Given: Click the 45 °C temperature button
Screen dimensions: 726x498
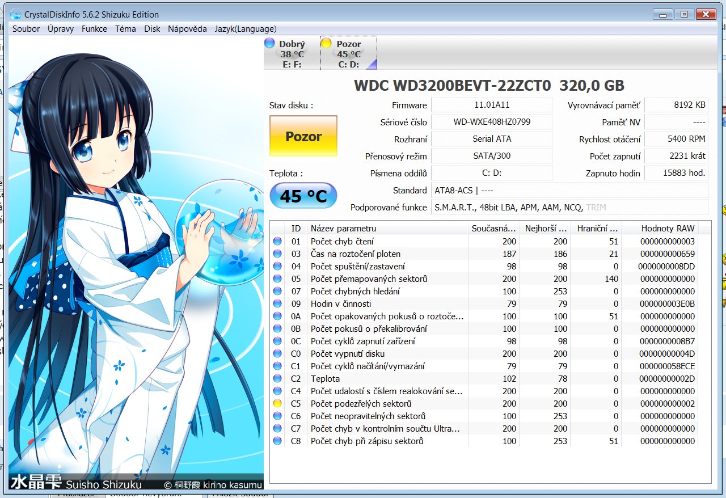Looking at the screenshot, I should click(x=303, y=196).
